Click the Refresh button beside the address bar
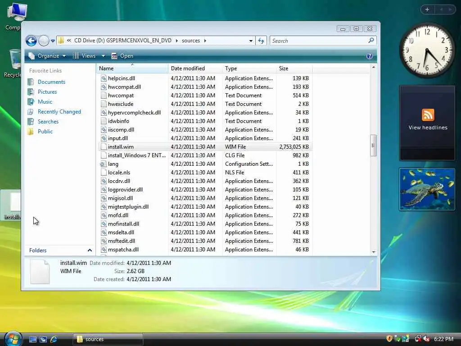This screenshot has width=461, height=346. pyautogui.click(x=261, y=41)
